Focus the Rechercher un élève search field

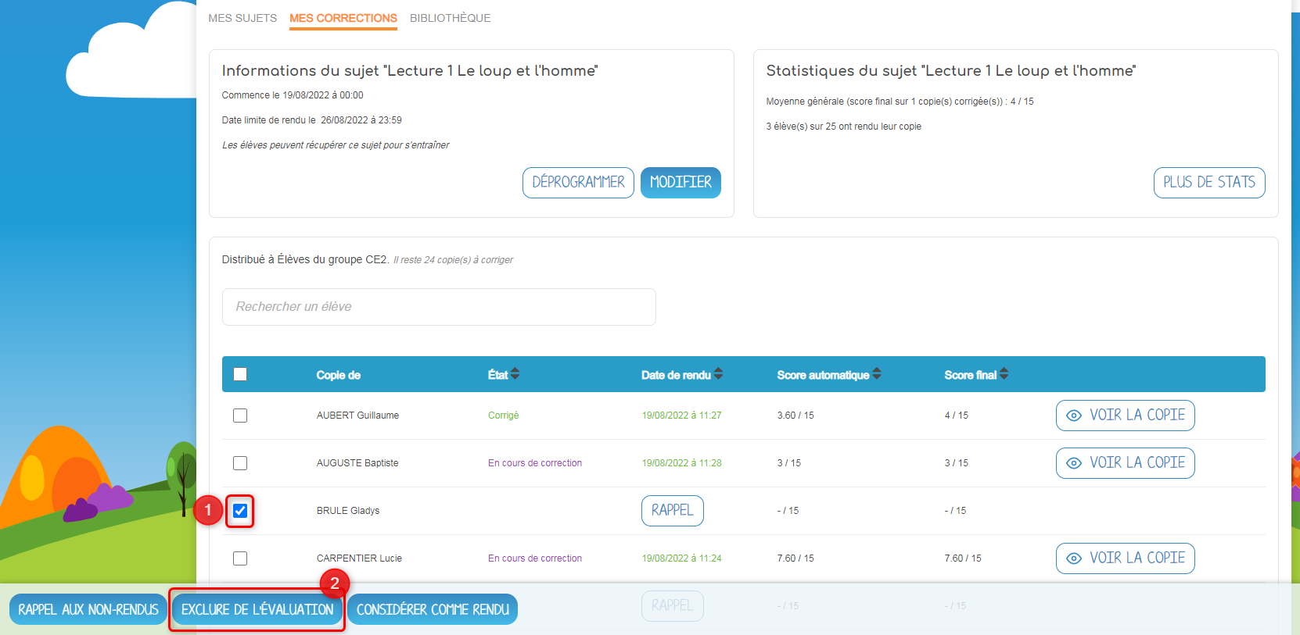(x=439, y=307)
